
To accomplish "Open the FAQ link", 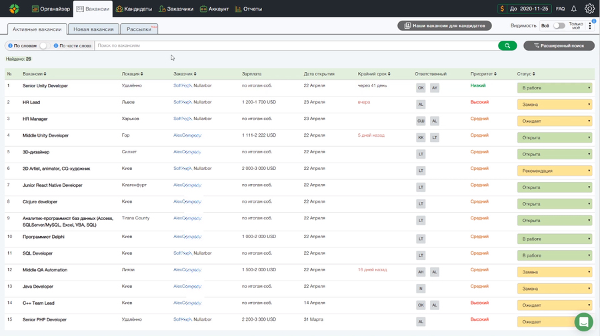I will [x=560, y=9].
